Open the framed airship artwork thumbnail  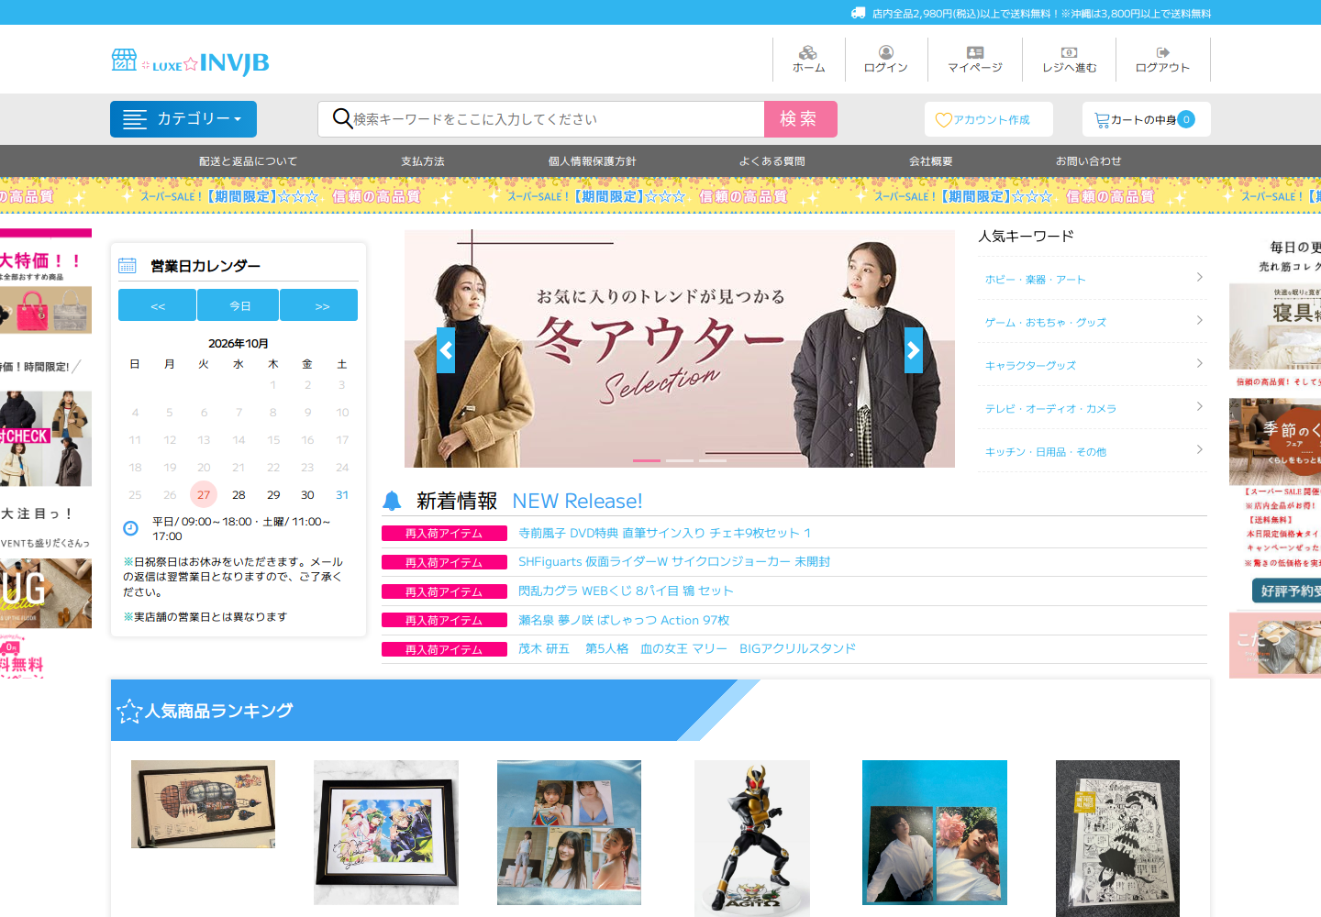[203, 804]
